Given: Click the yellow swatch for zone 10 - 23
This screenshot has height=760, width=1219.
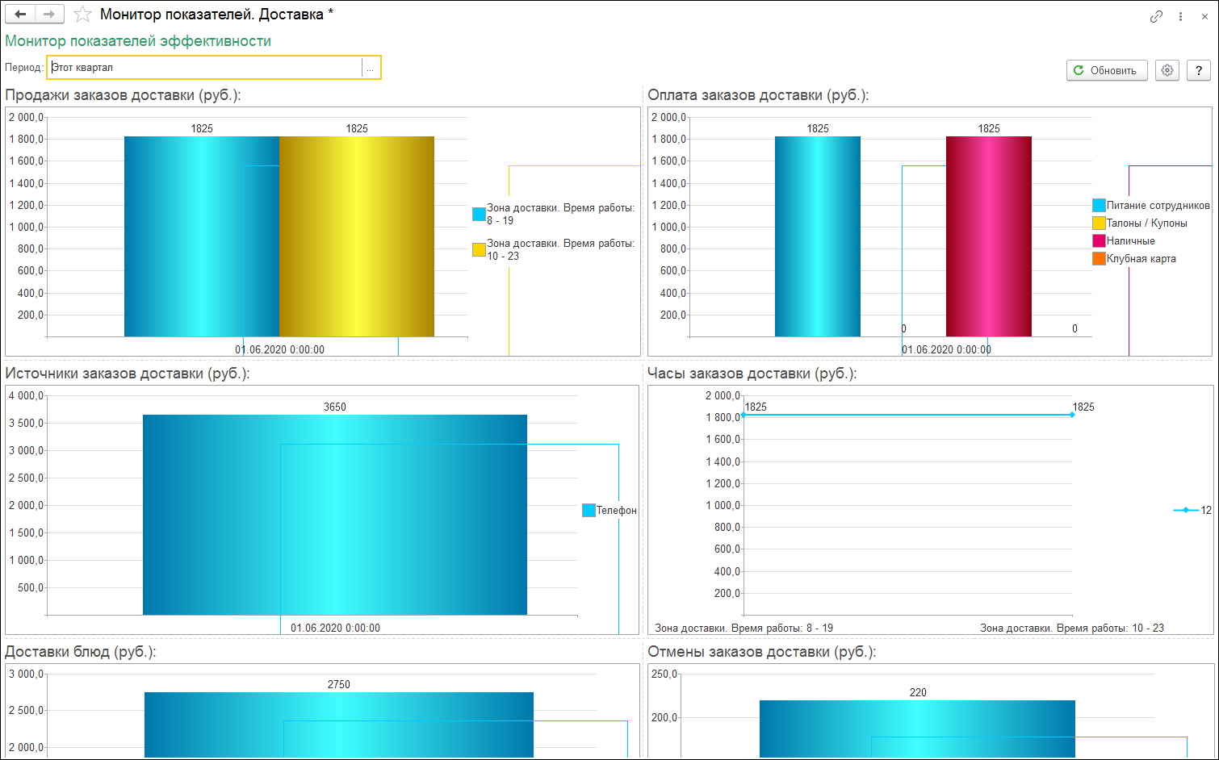Looking at the screenshot, I should tap(479, 250).
